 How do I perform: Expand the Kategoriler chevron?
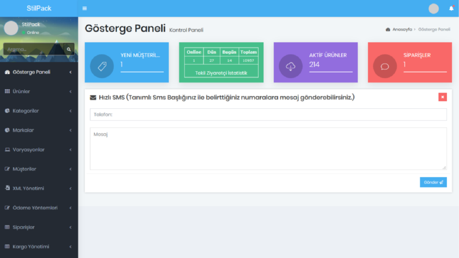click(71, 111)
